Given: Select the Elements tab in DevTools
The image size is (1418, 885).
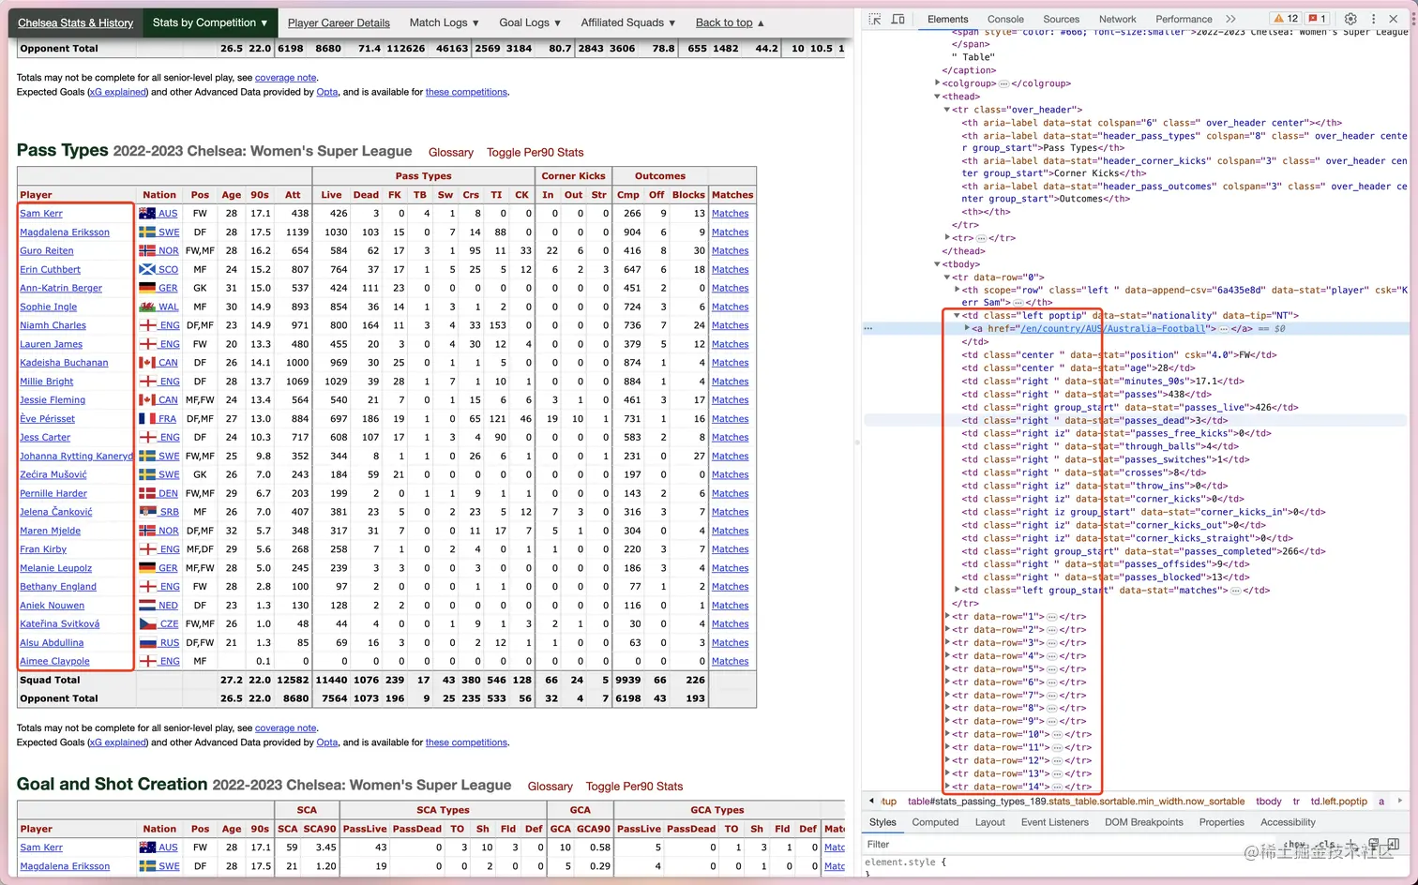Looking at the screenshot, I should [947, 19].
